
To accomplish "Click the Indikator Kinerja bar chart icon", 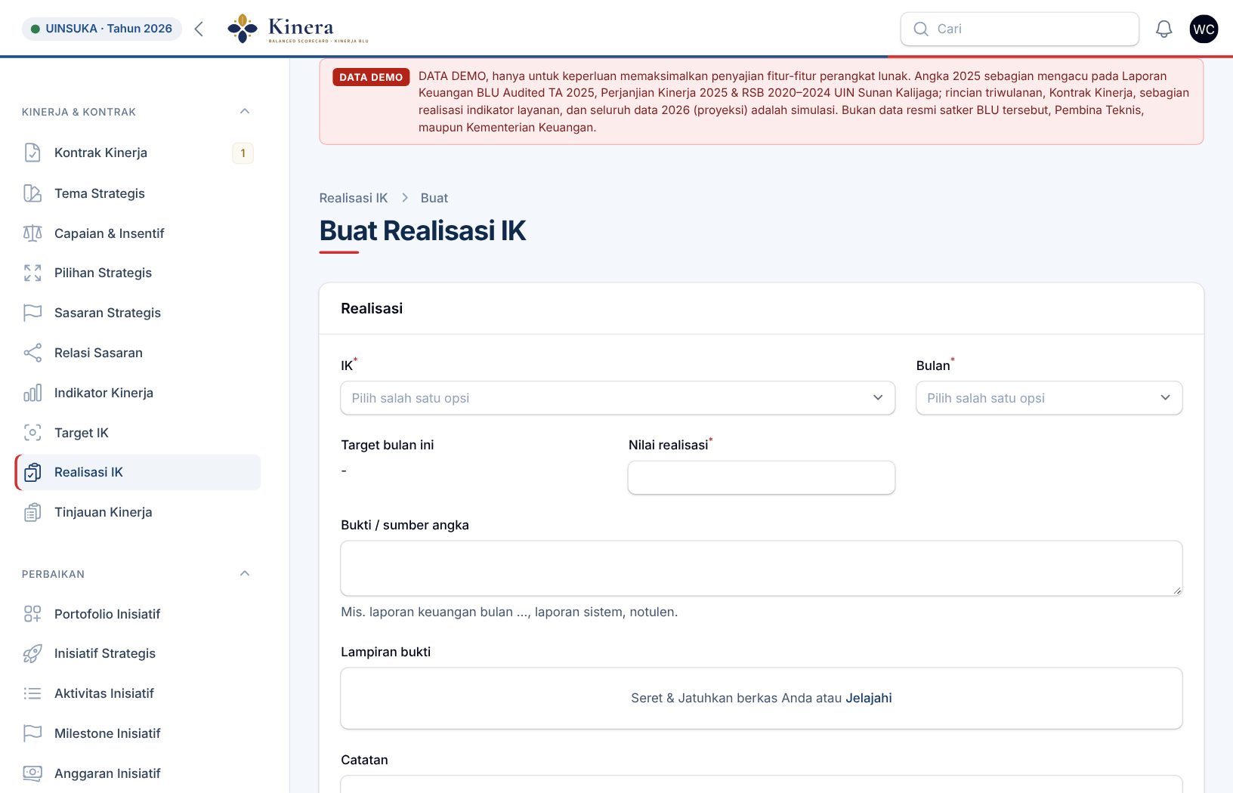I will click(x=32, y=393).
